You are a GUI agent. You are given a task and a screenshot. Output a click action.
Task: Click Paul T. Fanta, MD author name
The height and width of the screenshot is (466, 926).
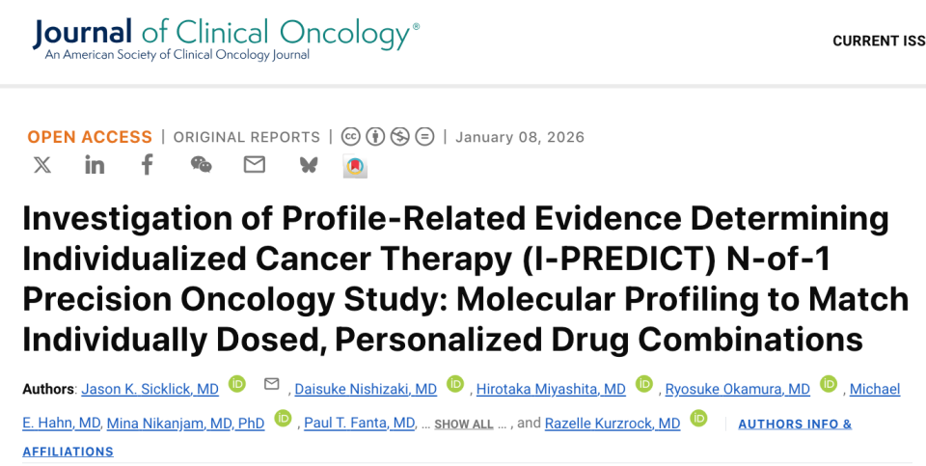pyautogui.click(x=359, y=423)
